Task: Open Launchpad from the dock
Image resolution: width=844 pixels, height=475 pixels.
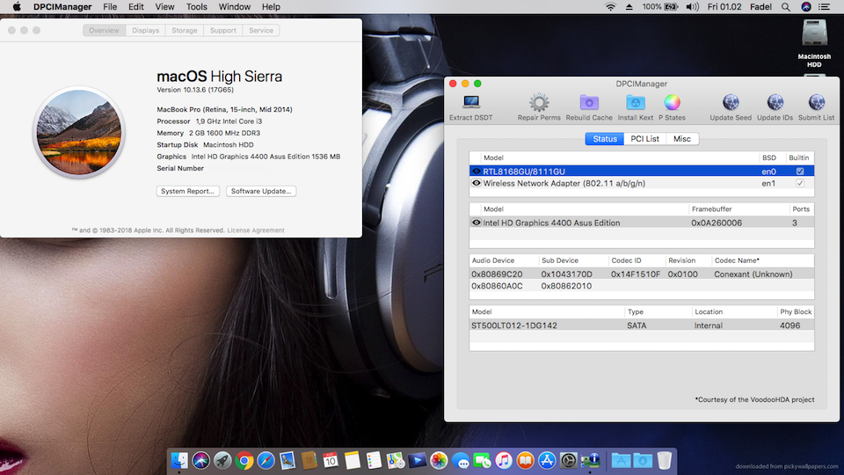Action: tap(222, 460)
